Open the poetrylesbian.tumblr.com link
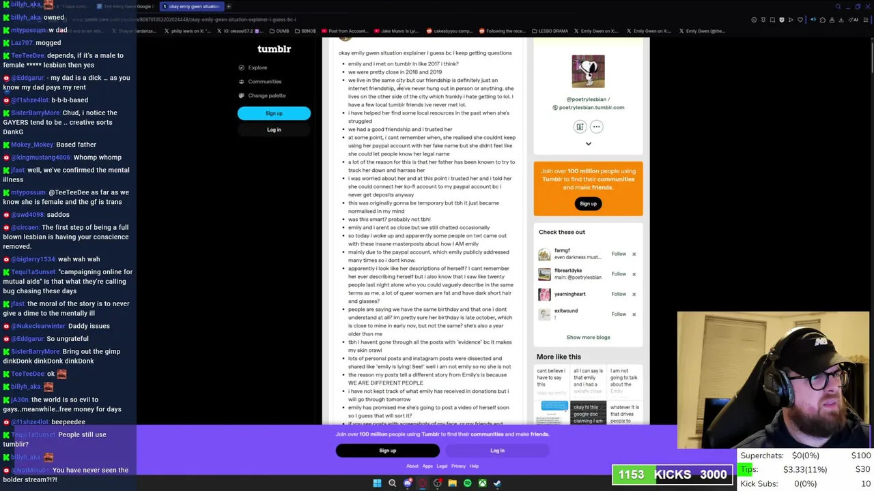Image resolution: width=874 pixels, height=491 pixels. [591, 108]
